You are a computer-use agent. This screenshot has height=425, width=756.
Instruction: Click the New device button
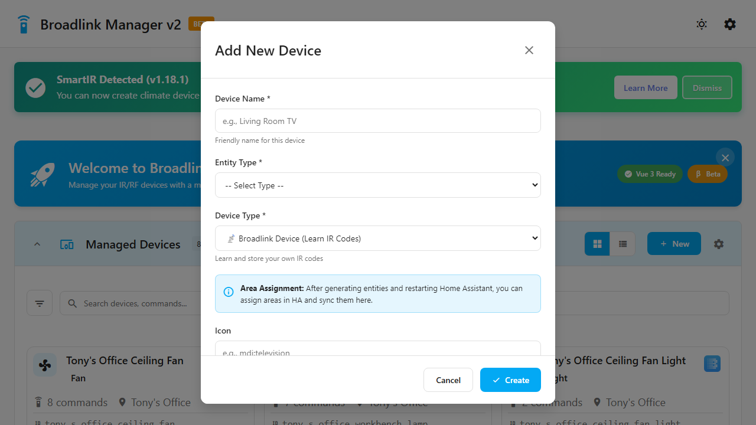point(674,244)
